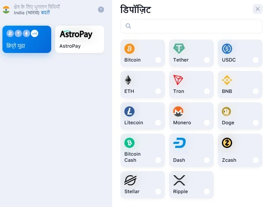Switch to the क्रिप्टो मुद्रा payment tab
Viewport: 265px width, 207px height.
click(27, 39)
